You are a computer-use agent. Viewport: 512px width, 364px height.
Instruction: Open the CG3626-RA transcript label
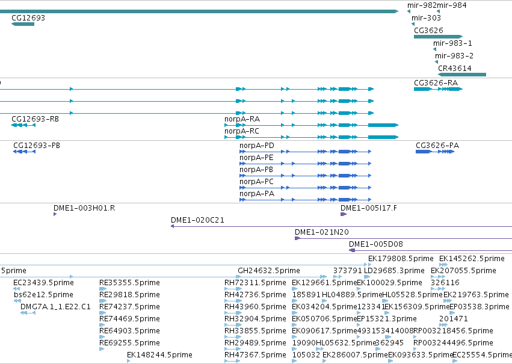(436, 83)
